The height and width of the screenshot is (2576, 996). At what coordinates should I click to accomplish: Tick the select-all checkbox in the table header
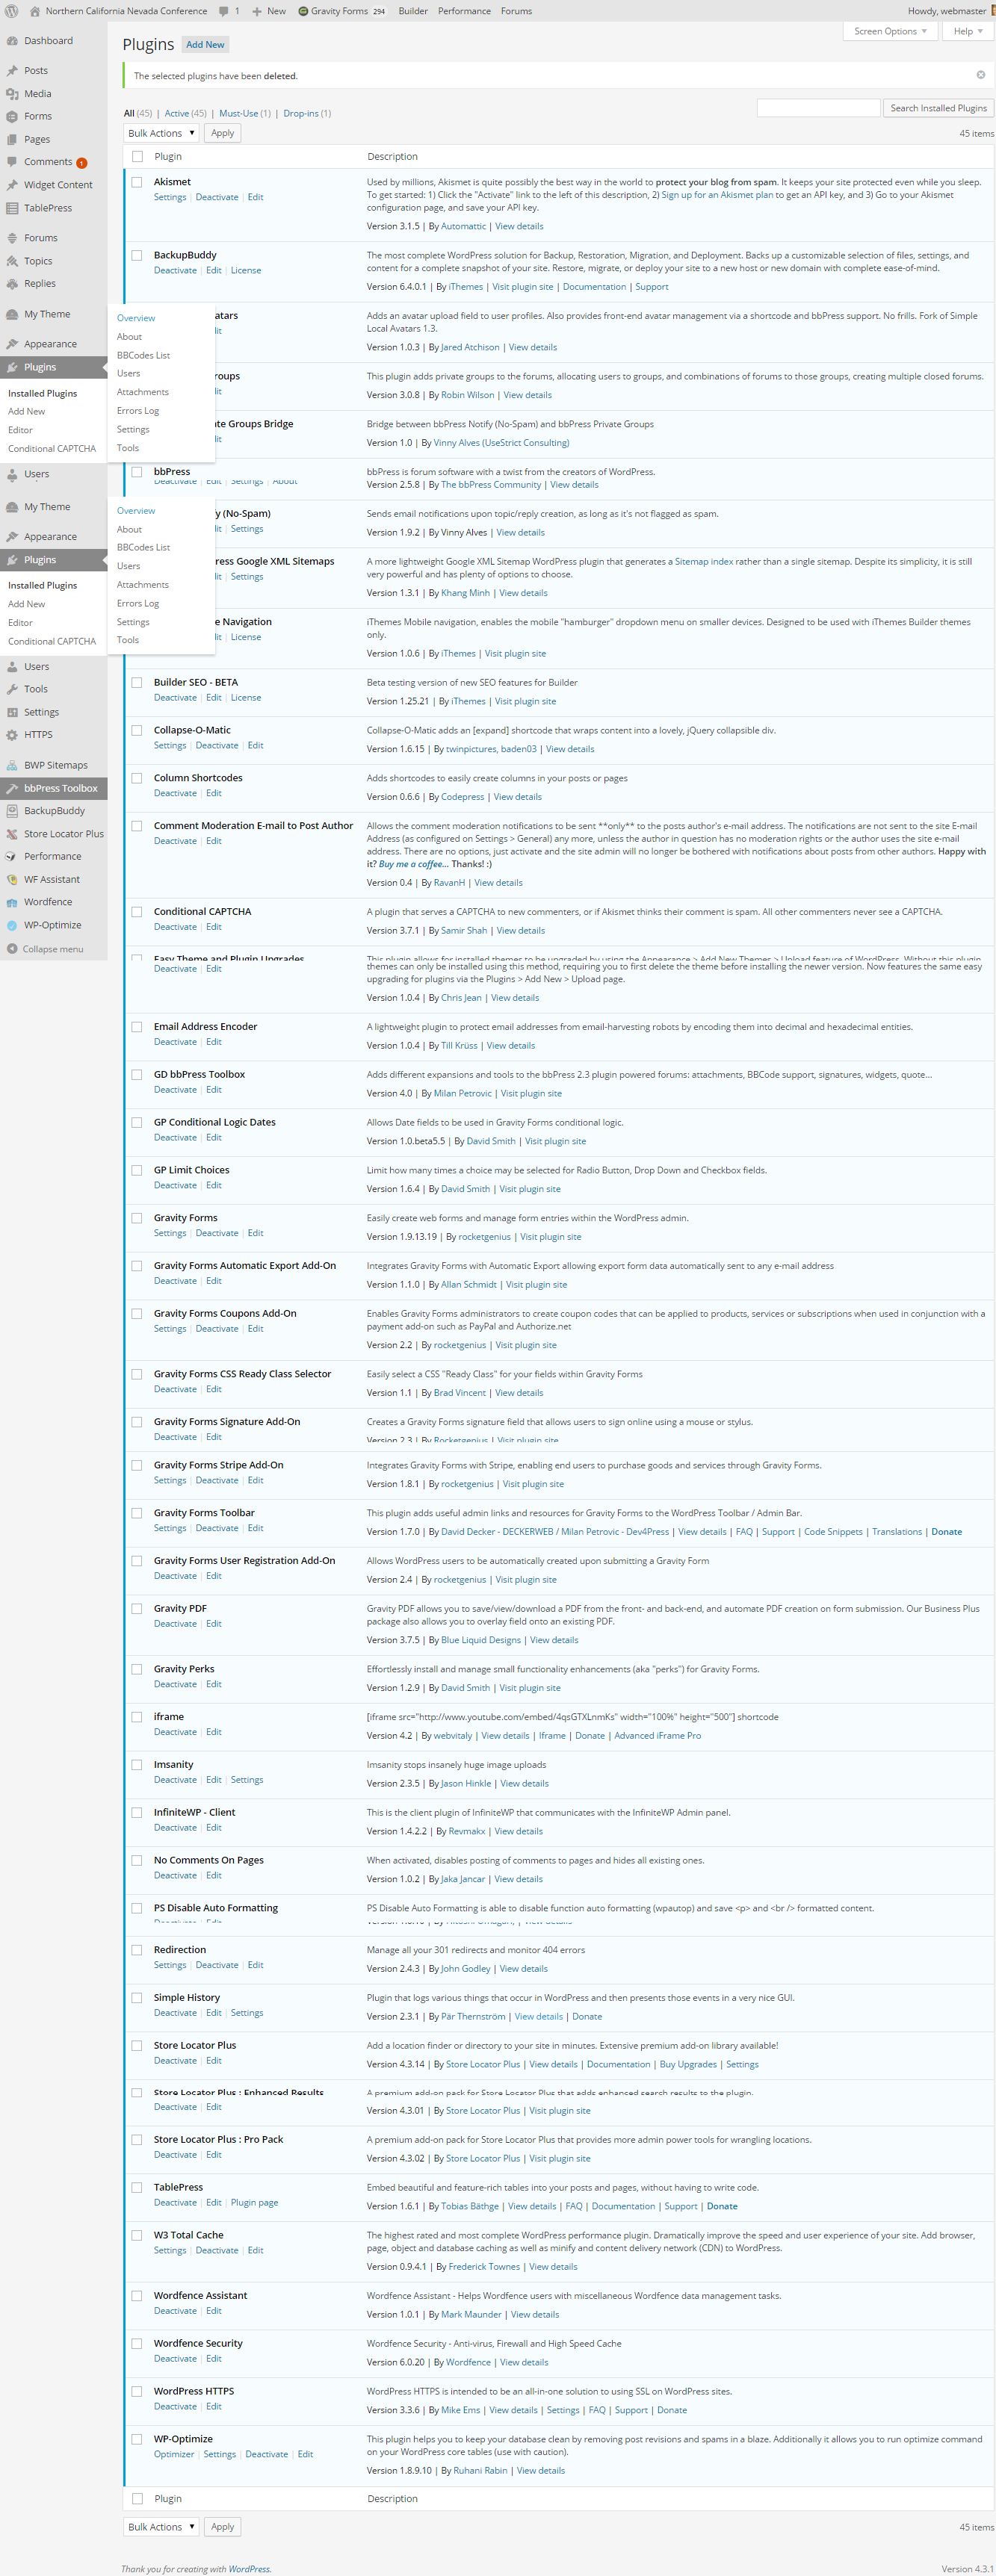tap(137, 157)
